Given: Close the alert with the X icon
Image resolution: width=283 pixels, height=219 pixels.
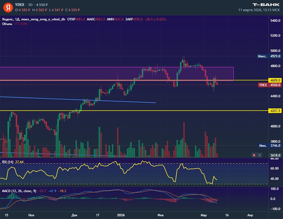Looking at the screenshot, I should click(x=260, y=155).
